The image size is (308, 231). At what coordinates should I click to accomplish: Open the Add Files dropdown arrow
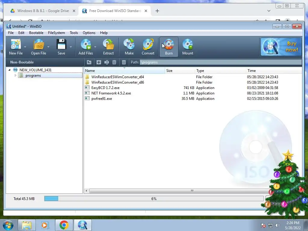click(95, 47)
